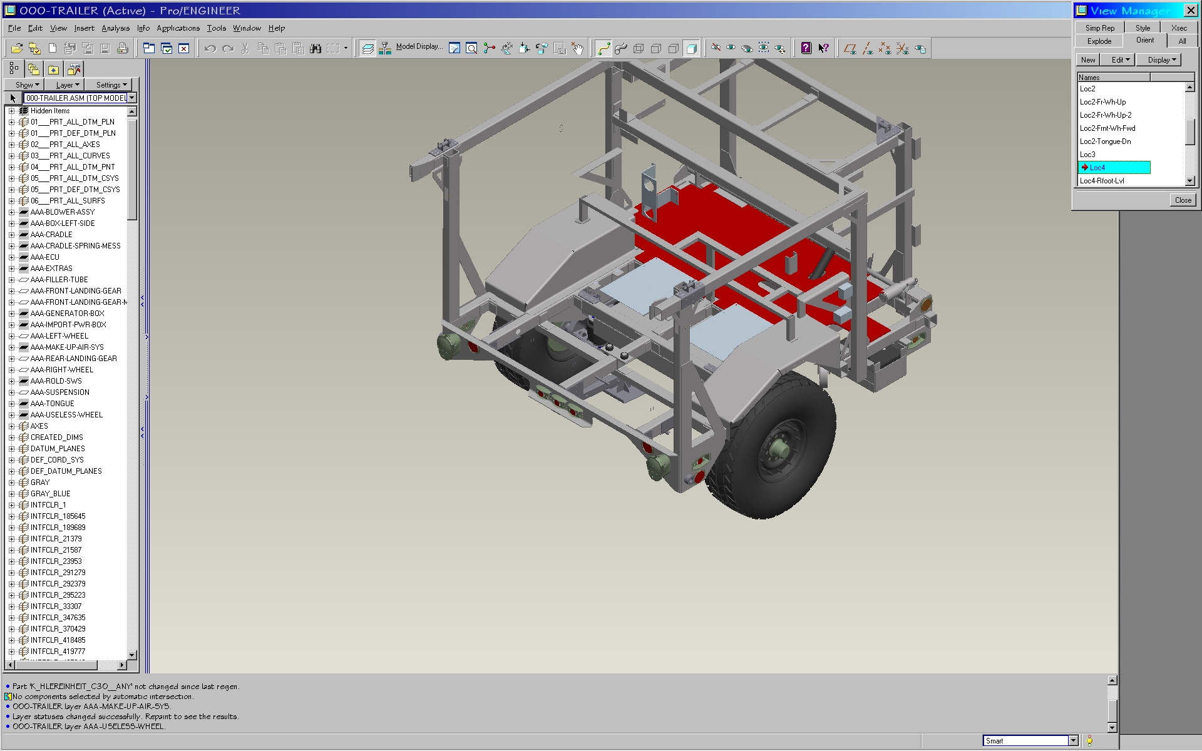Toggle datum axes display
This screenshot has width=1202, height=751.
[x=867, y=48]
